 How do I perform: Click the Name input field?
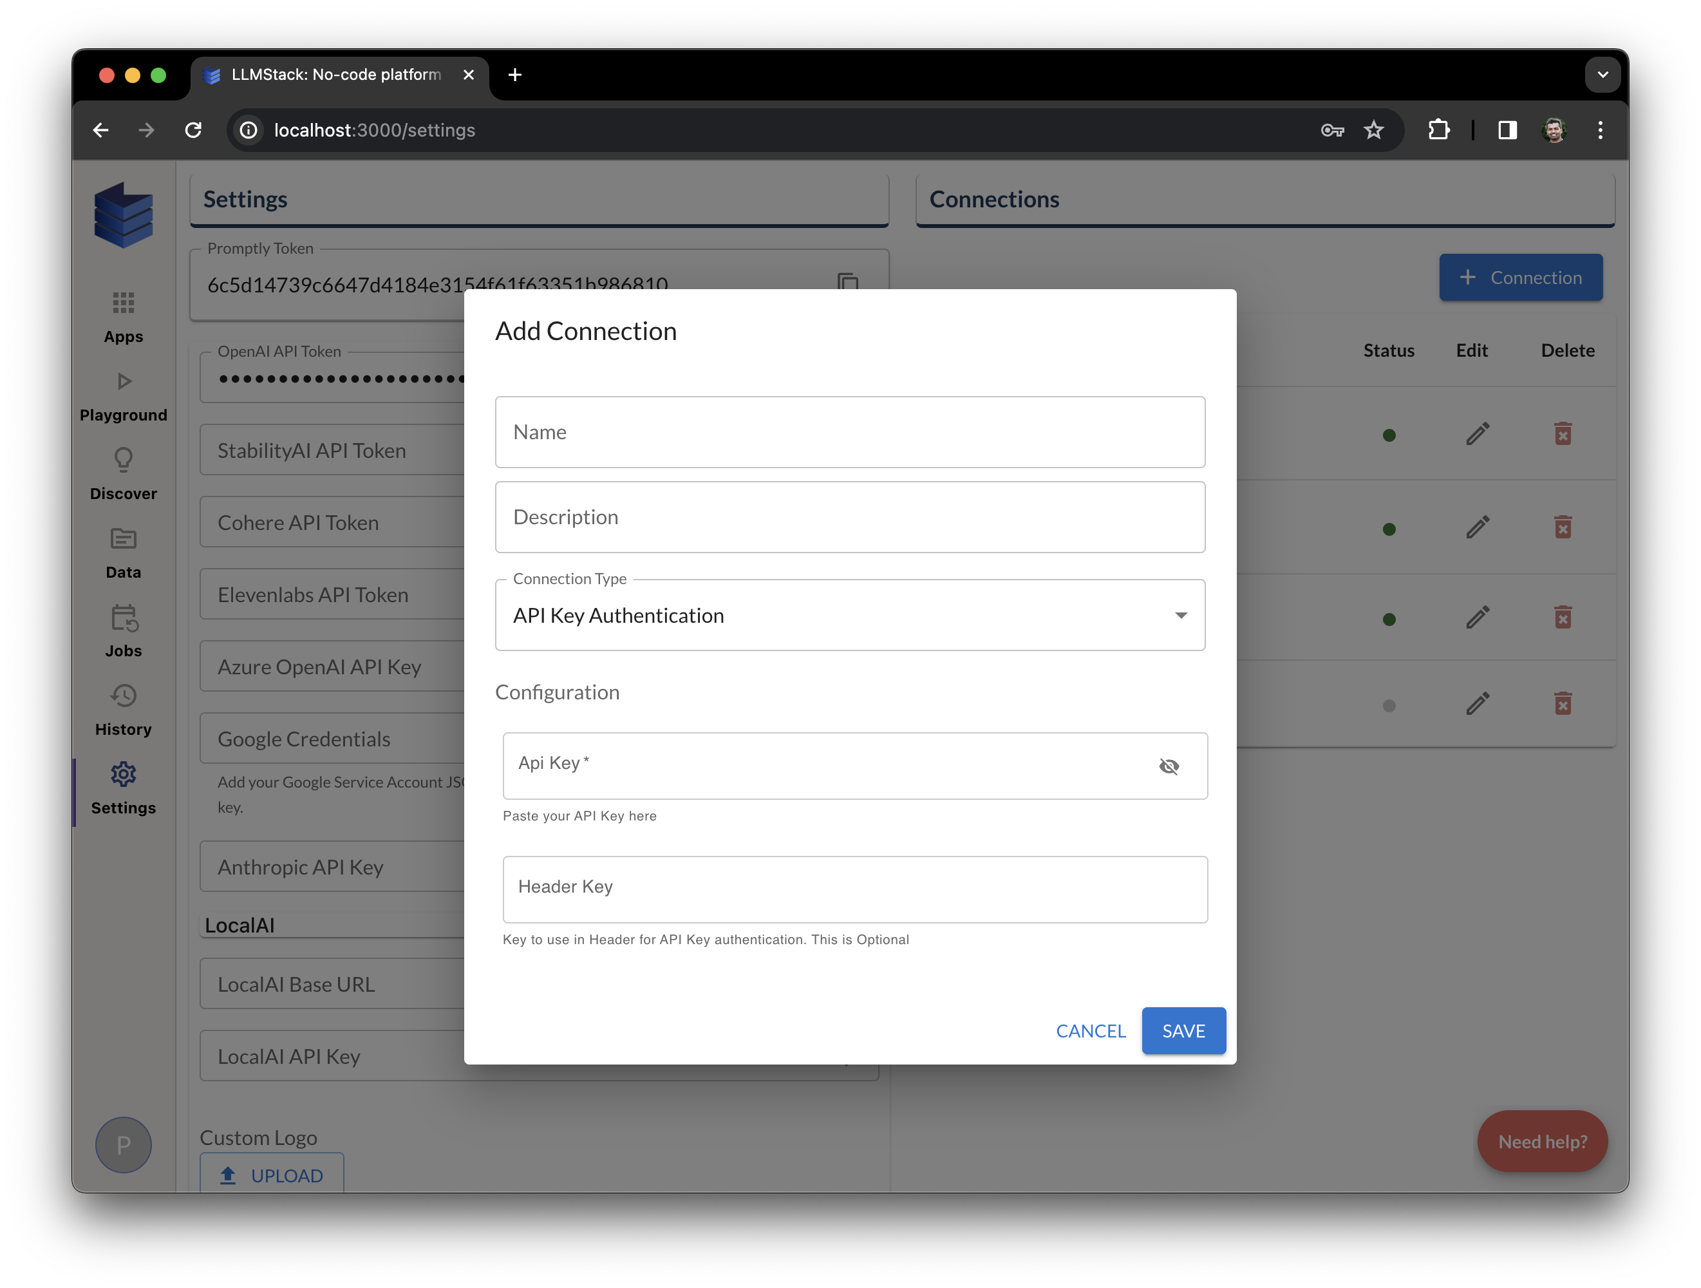tap(850, 432)
